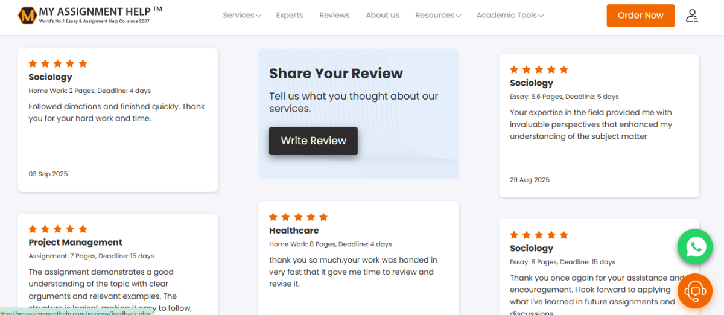Click stars on the 29 Aug Sociology review
This screenshot has height=315, width=724.
(x=539, y=70)
